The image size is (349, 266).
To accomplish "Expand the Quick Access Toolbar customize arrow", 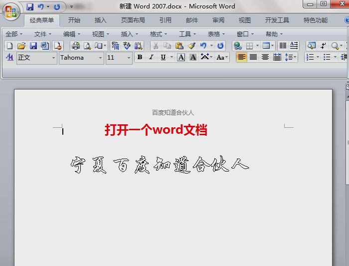I will point(71,7).
